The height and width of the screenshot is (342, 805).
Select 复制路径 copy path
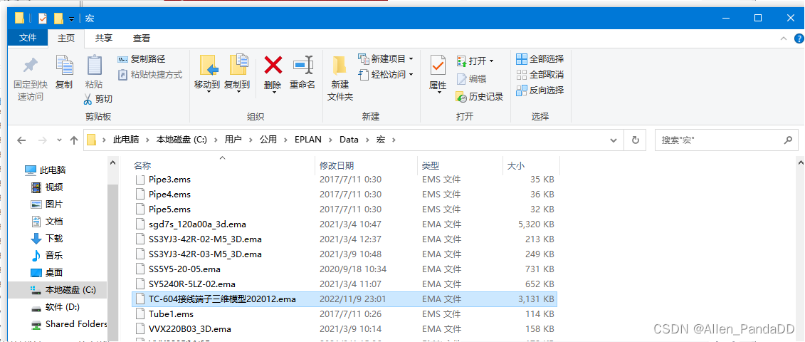(142, 60)
